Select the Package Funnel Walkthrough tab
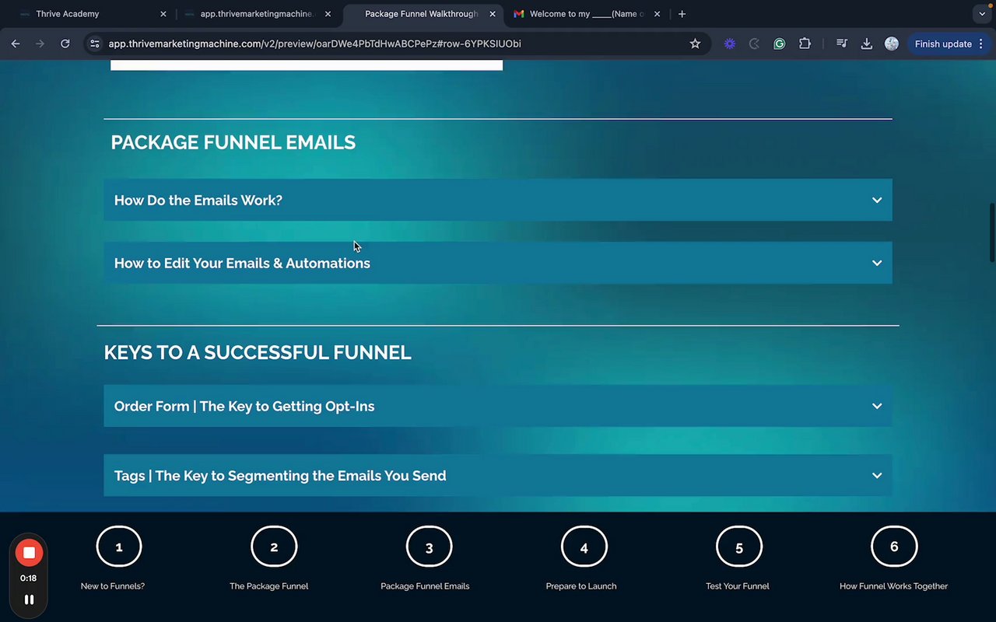The image size is (996, 622). tap(422, 14)
